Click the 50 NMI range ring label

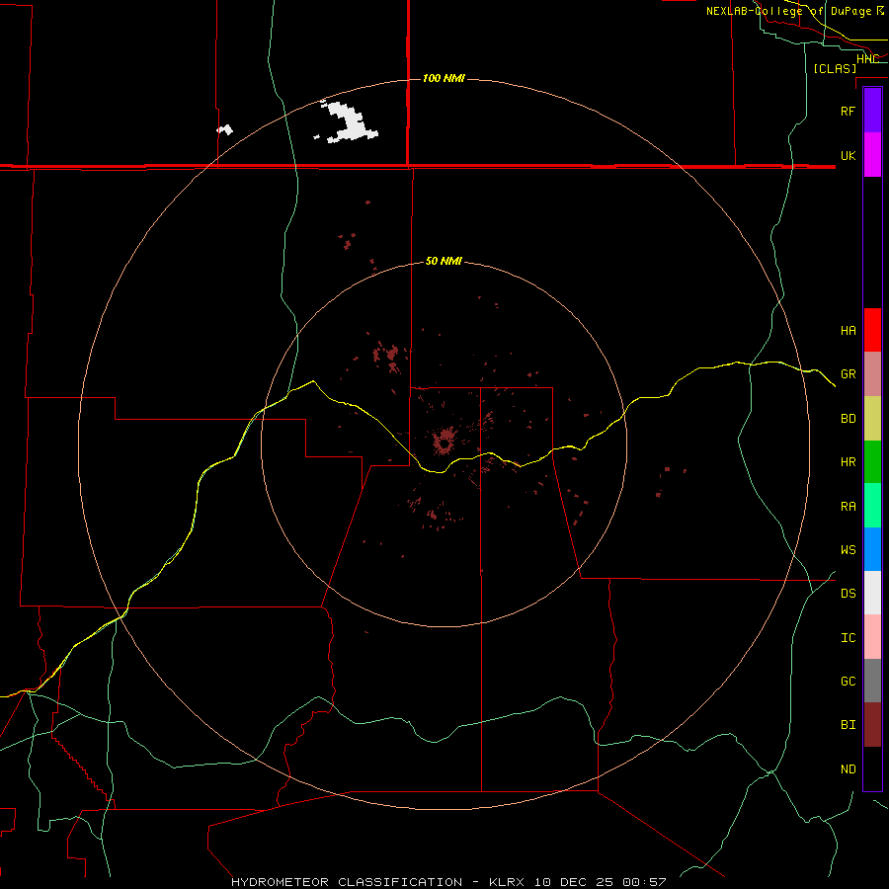tap(444, 261)
